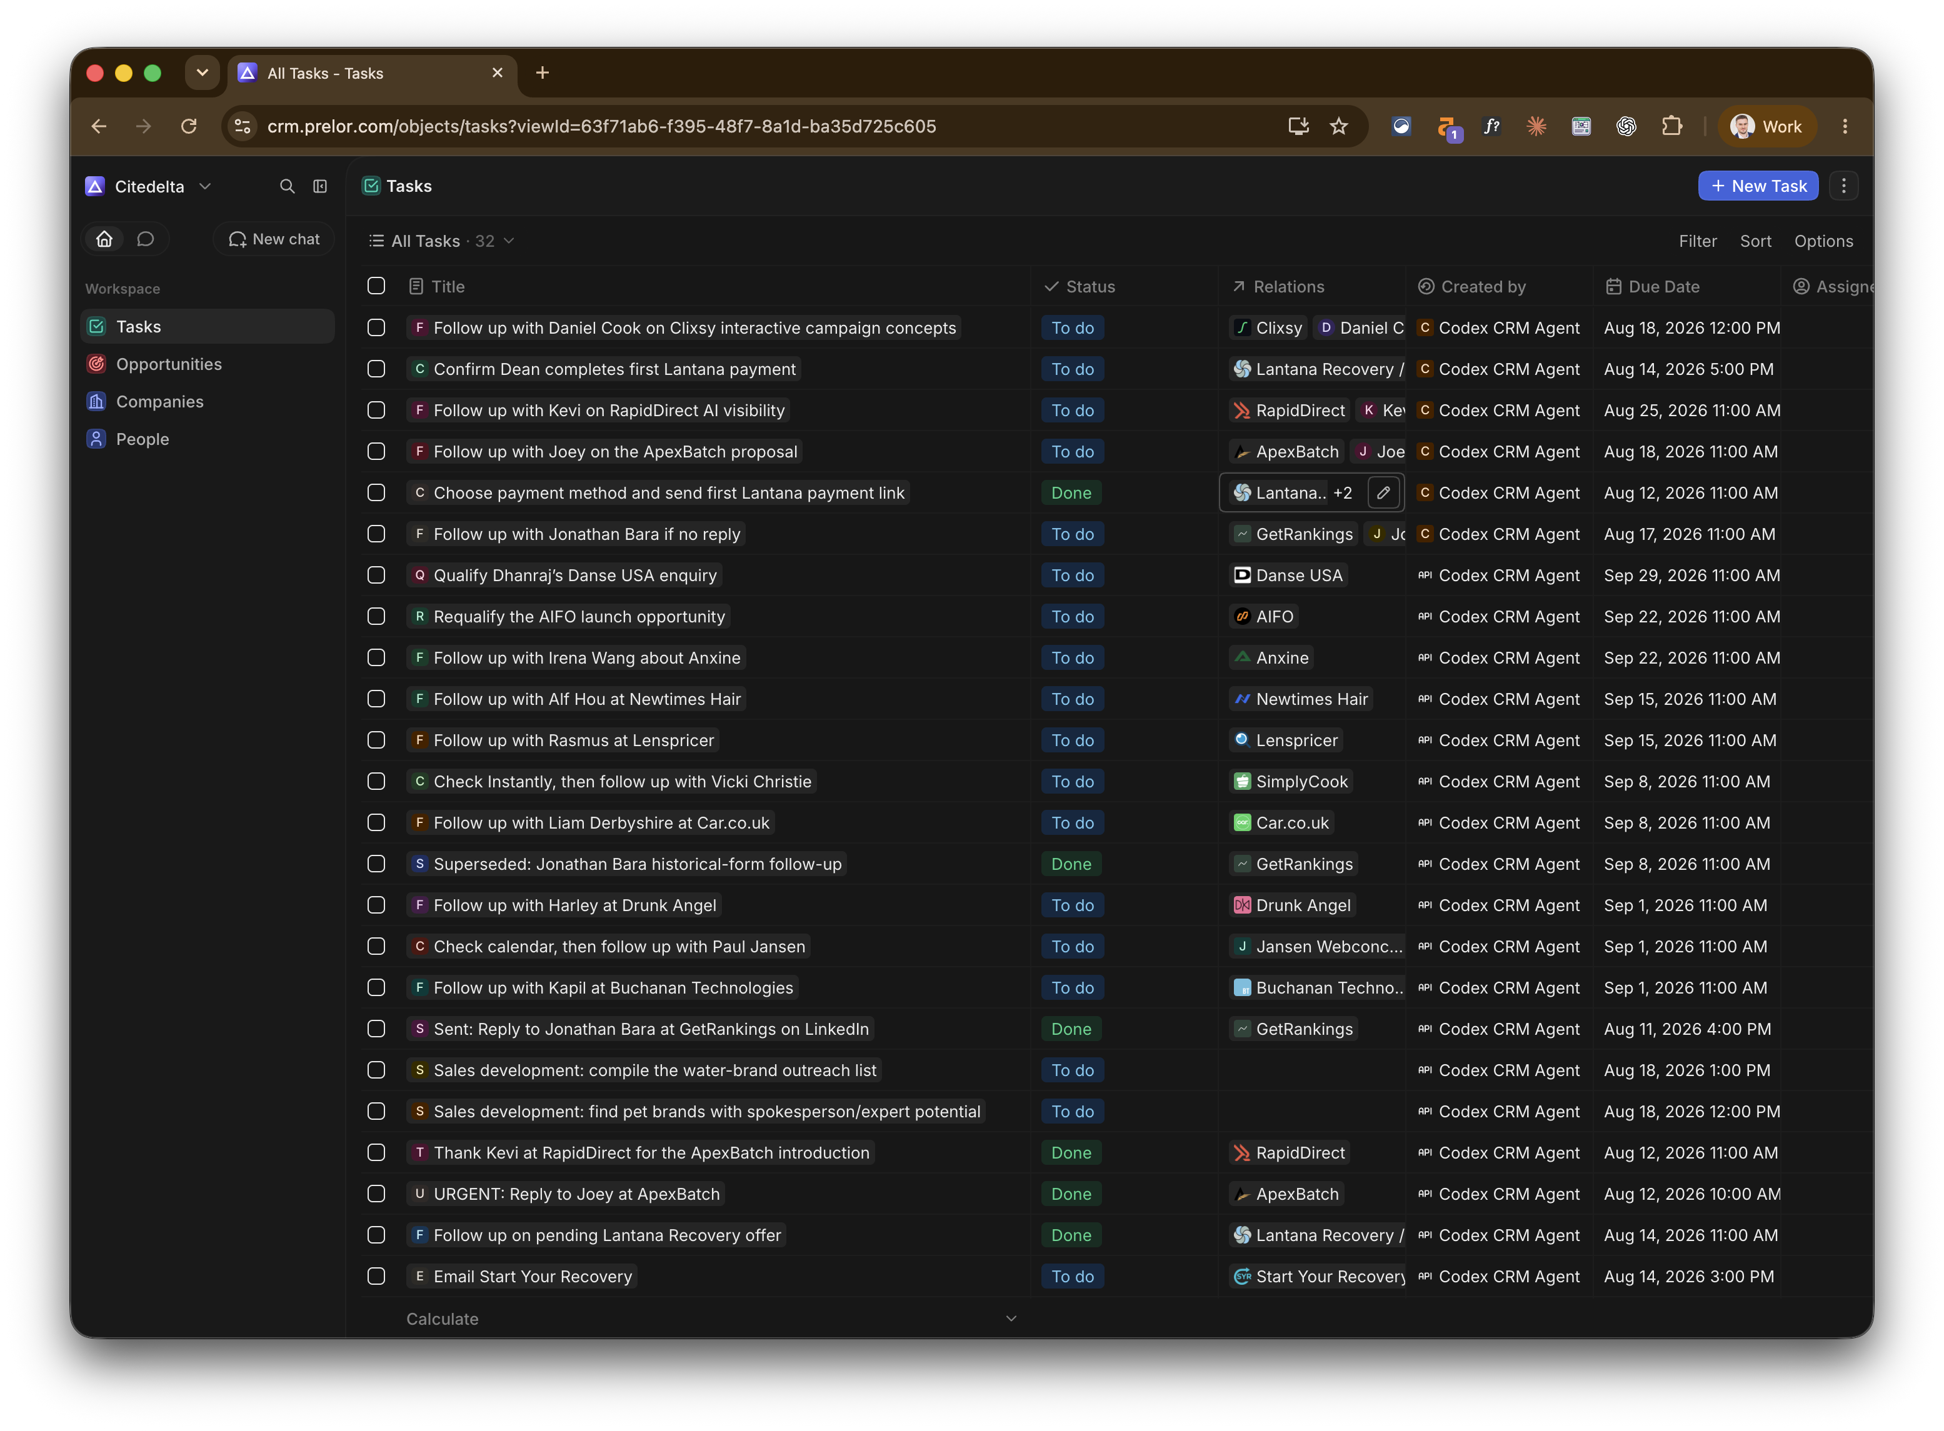The width and height of the screenshot is (1944, 1431).
Task: Open the Tasks page three-dot menu
Action: [1843, 186]
